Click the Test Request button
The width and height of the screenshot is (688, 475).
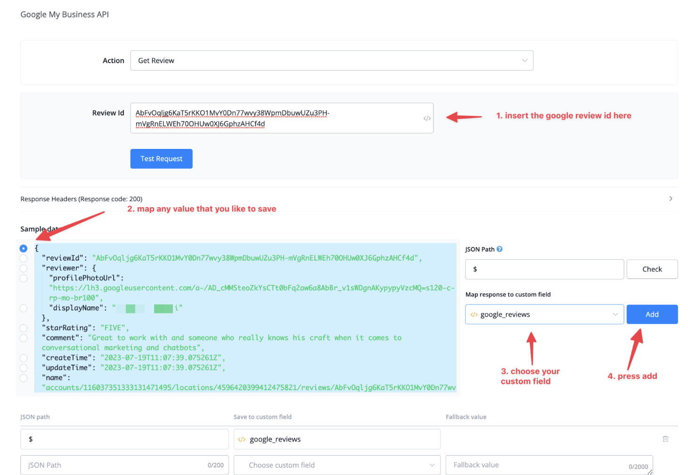coord(161,159)
